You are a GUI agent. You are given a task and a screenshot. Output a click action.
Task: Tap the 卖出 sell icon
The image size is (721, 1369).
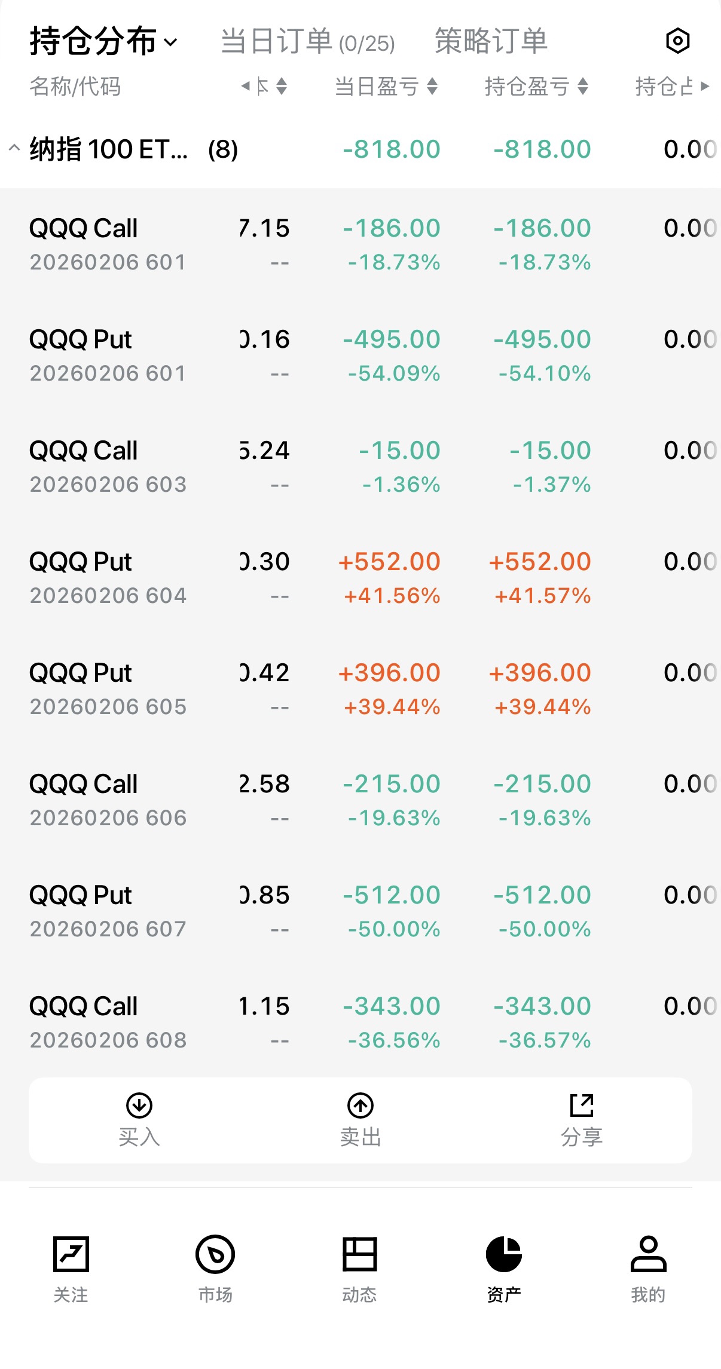(x=360, y=1105)
